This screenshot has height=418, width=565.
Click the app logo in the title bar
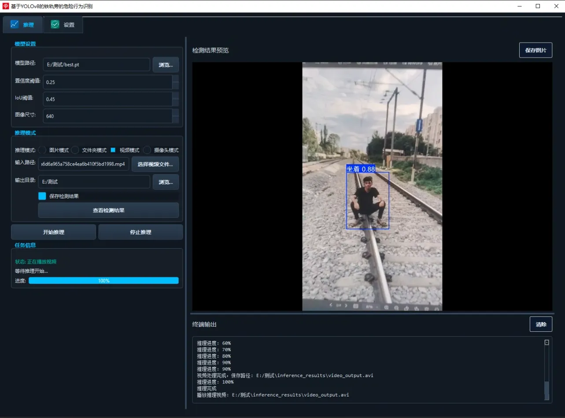tap(6, 6)
